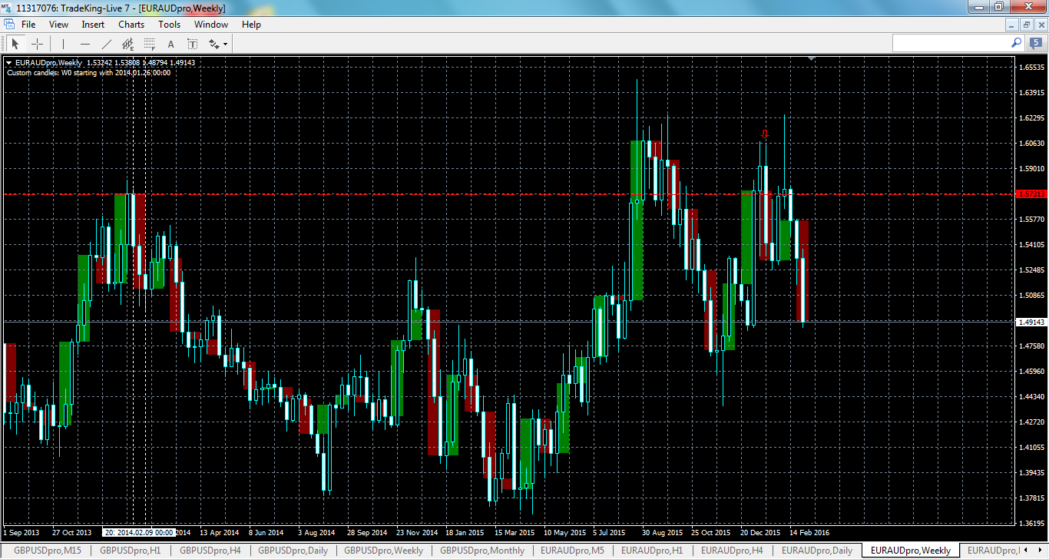Screen dimensions: 1049x559
Task: Open the Help menu
Action: 251,25
